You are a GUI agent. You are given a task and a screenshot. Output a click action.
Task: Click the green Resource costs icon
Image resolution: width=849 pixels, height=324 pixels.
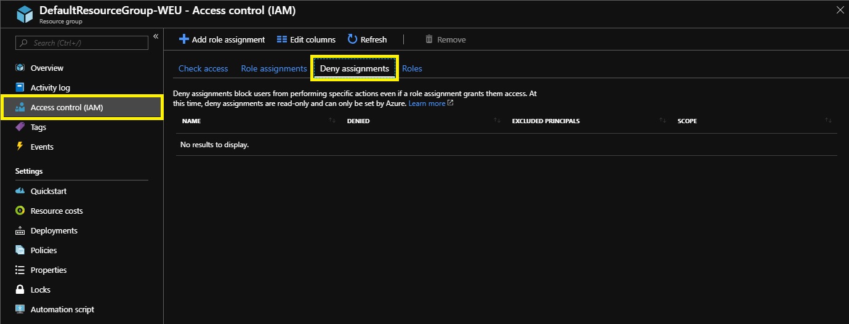20,211
